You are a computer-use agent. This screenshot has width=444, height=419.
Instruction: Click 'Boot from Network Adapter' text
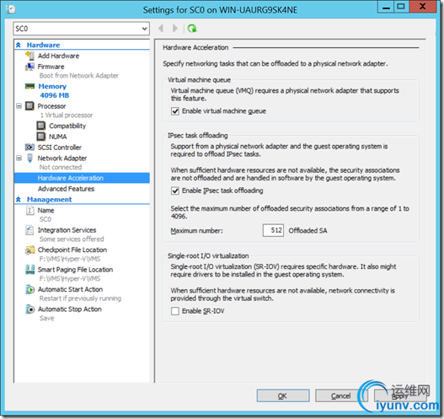[79, 76]
